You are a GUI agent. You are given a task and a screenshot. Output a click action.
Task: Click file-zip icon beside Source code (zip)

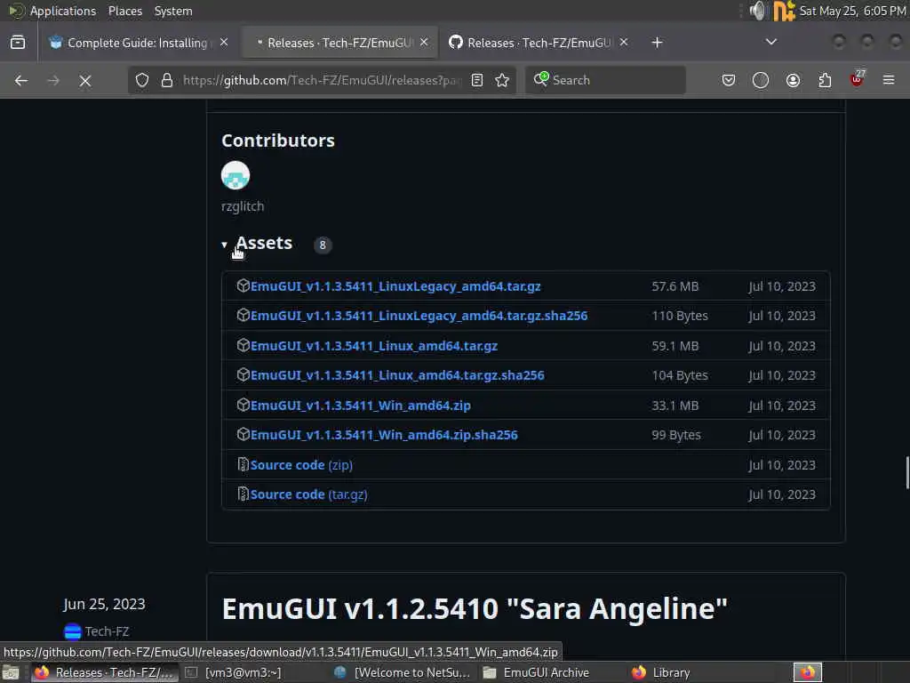pos(243,464)
